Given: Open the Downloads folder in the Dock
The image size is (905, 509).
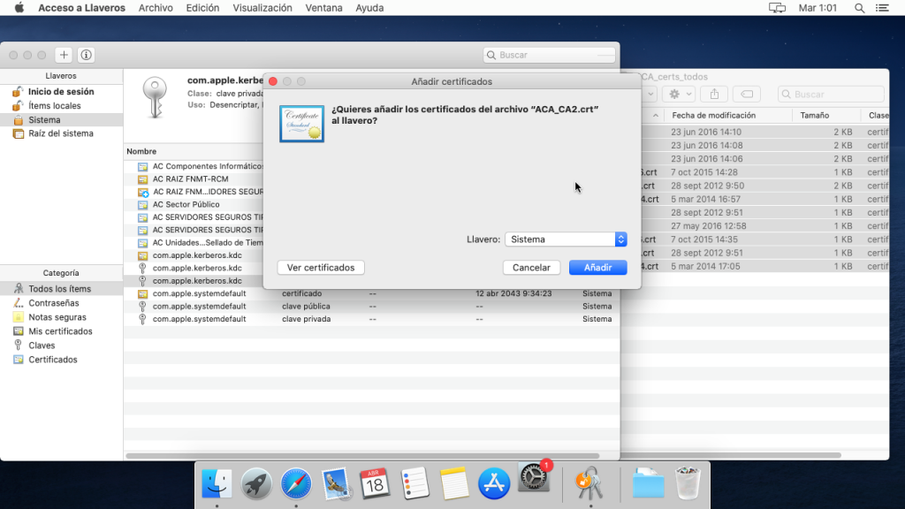Looking at the screenshot, I should 648,483.
